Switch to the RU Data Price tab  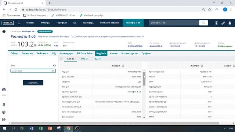tap(84, 54)
